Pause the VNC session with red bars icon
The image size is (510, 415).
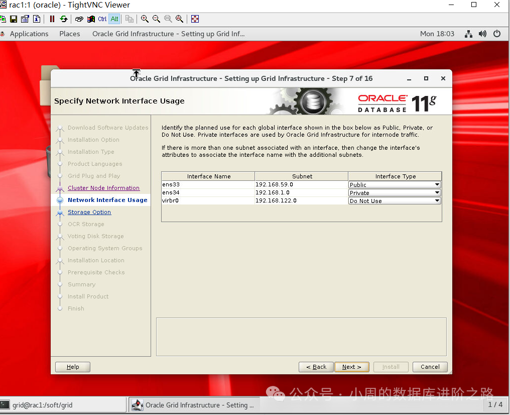52,19
